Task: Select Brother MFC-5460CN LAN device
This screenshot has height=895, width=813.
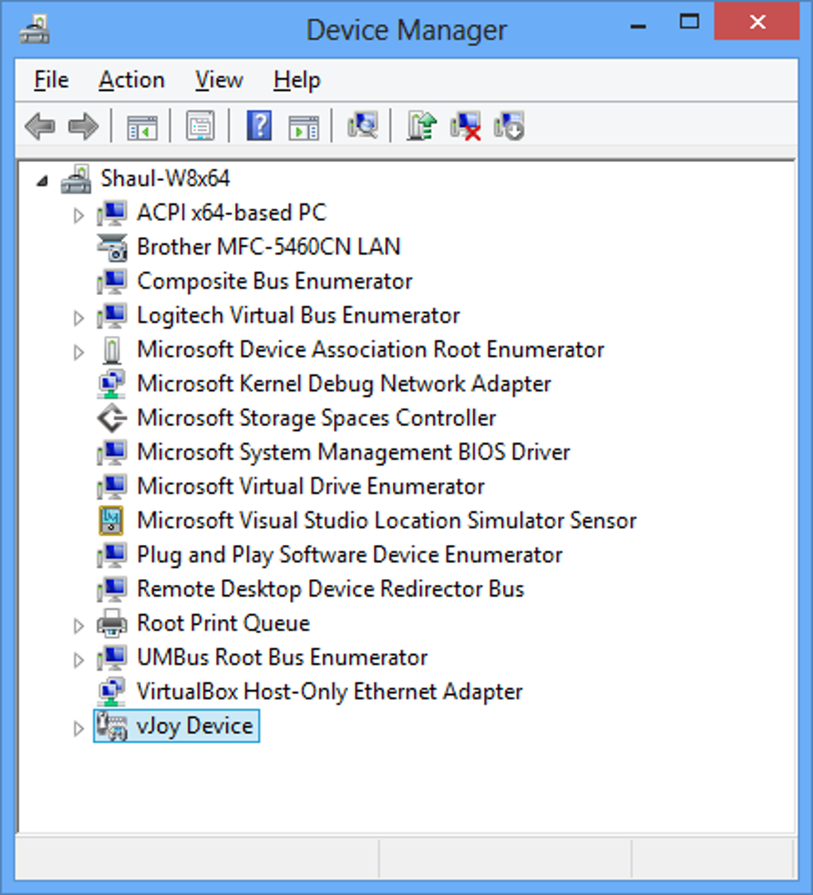Action: [268, 247]
